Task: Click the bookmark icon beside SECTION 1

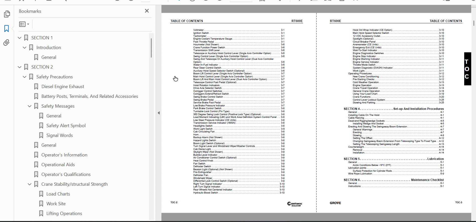Action: point(26,38)
